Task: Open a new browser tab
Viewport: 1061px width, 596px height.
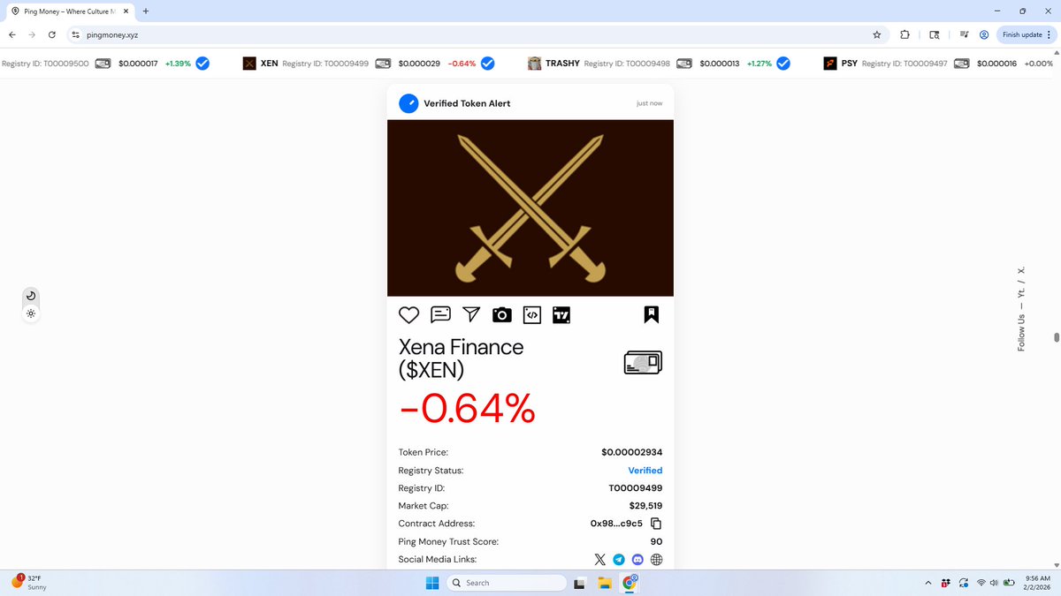Action: point(145,11)
